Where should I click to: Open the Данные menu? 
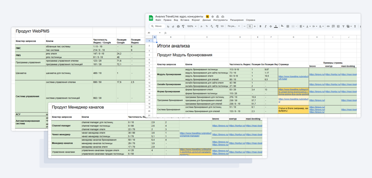(x=207, y=20)
